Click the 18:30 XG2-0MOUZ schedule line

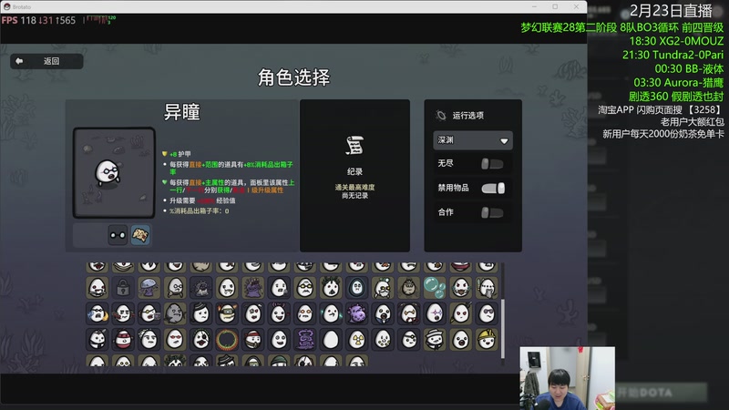676,41
